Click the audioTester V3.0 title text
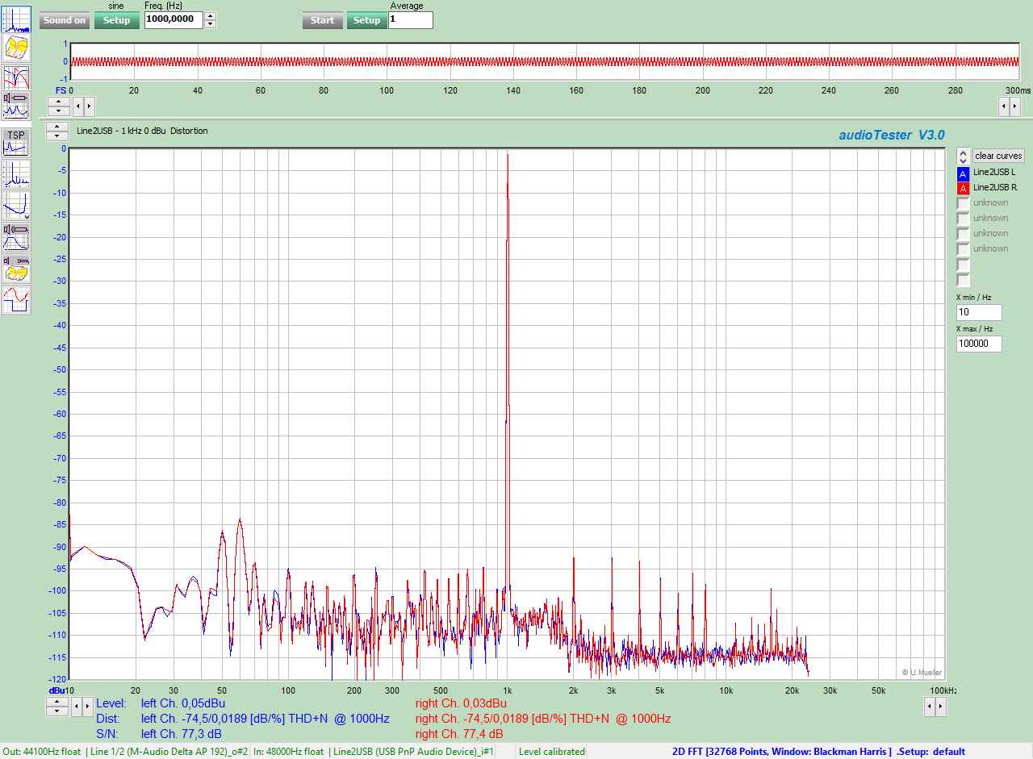Viewport: 1033px width, 759px height. point(892,136)
